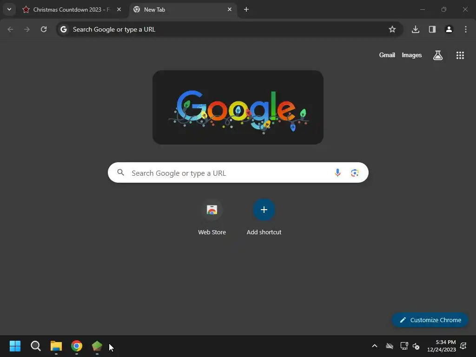Image resolution: width=476 pixels, height=357 pixels.
Task: Open File Explorer from taskbar
Action: coord(56,346)
